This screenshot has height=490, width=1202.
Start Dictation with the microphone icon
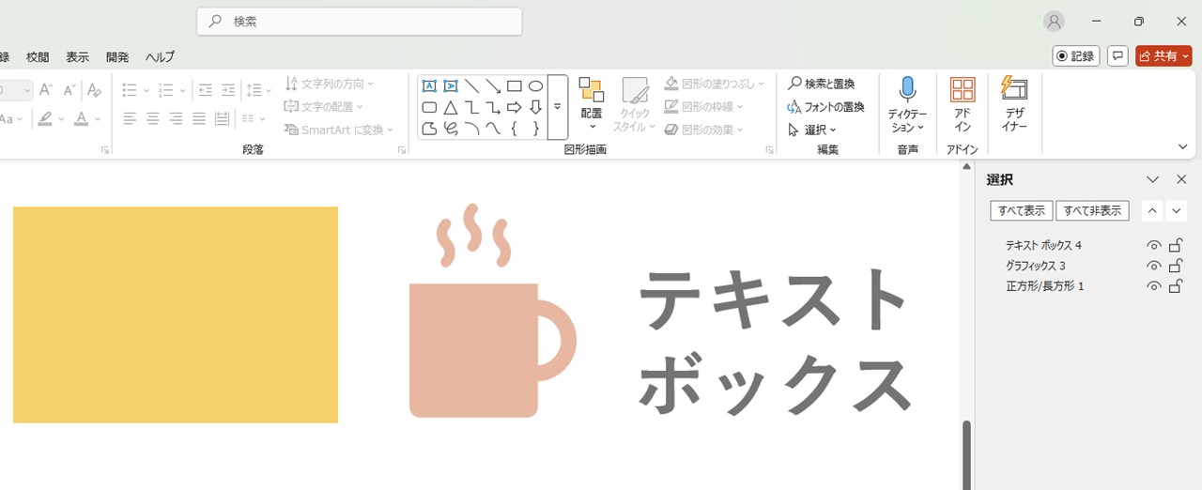point(907,90)
